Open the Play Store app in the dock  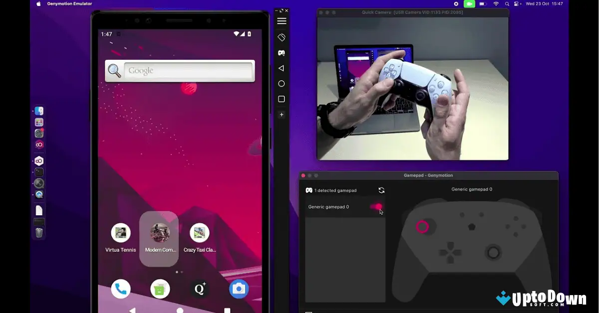(x=160, y=289)
